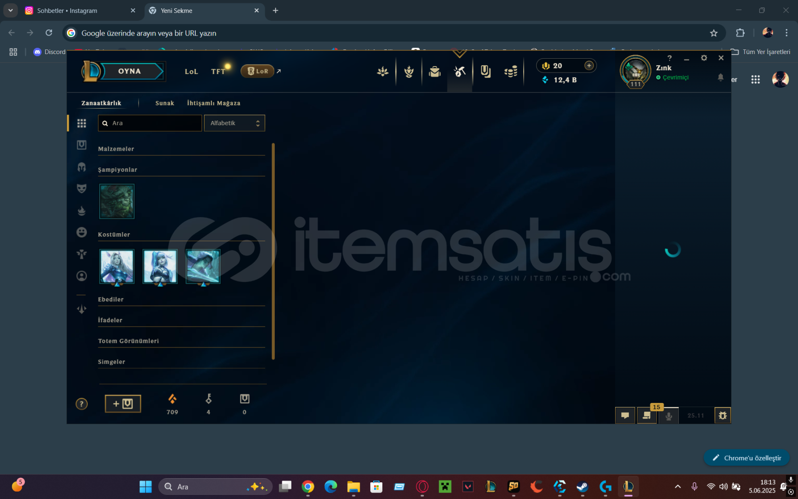Filter loot by emotes smiley icon
Image resolution: width=798 pixels, height=499 pixels.
(x=82, y=232)
